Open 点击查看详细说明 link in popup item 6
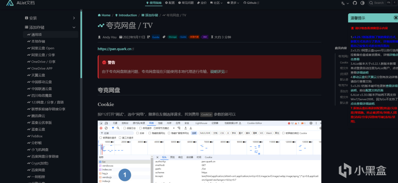Screen dimensions: 398x183 [x=363, y=104]
